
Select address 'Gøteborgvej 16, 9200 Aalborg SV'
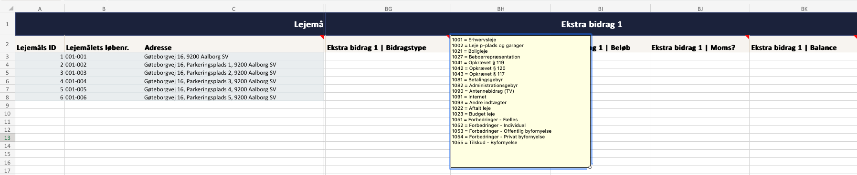(x=233, y=56)
